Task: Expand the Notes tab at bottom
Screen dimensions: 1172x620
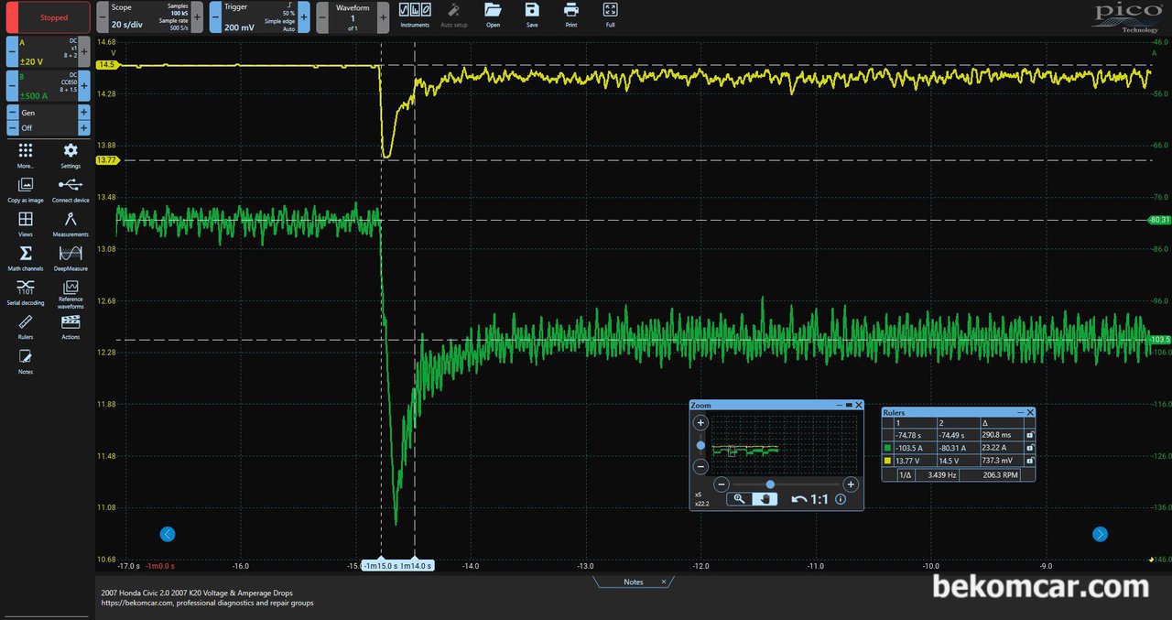Action: tap(634, 582)
